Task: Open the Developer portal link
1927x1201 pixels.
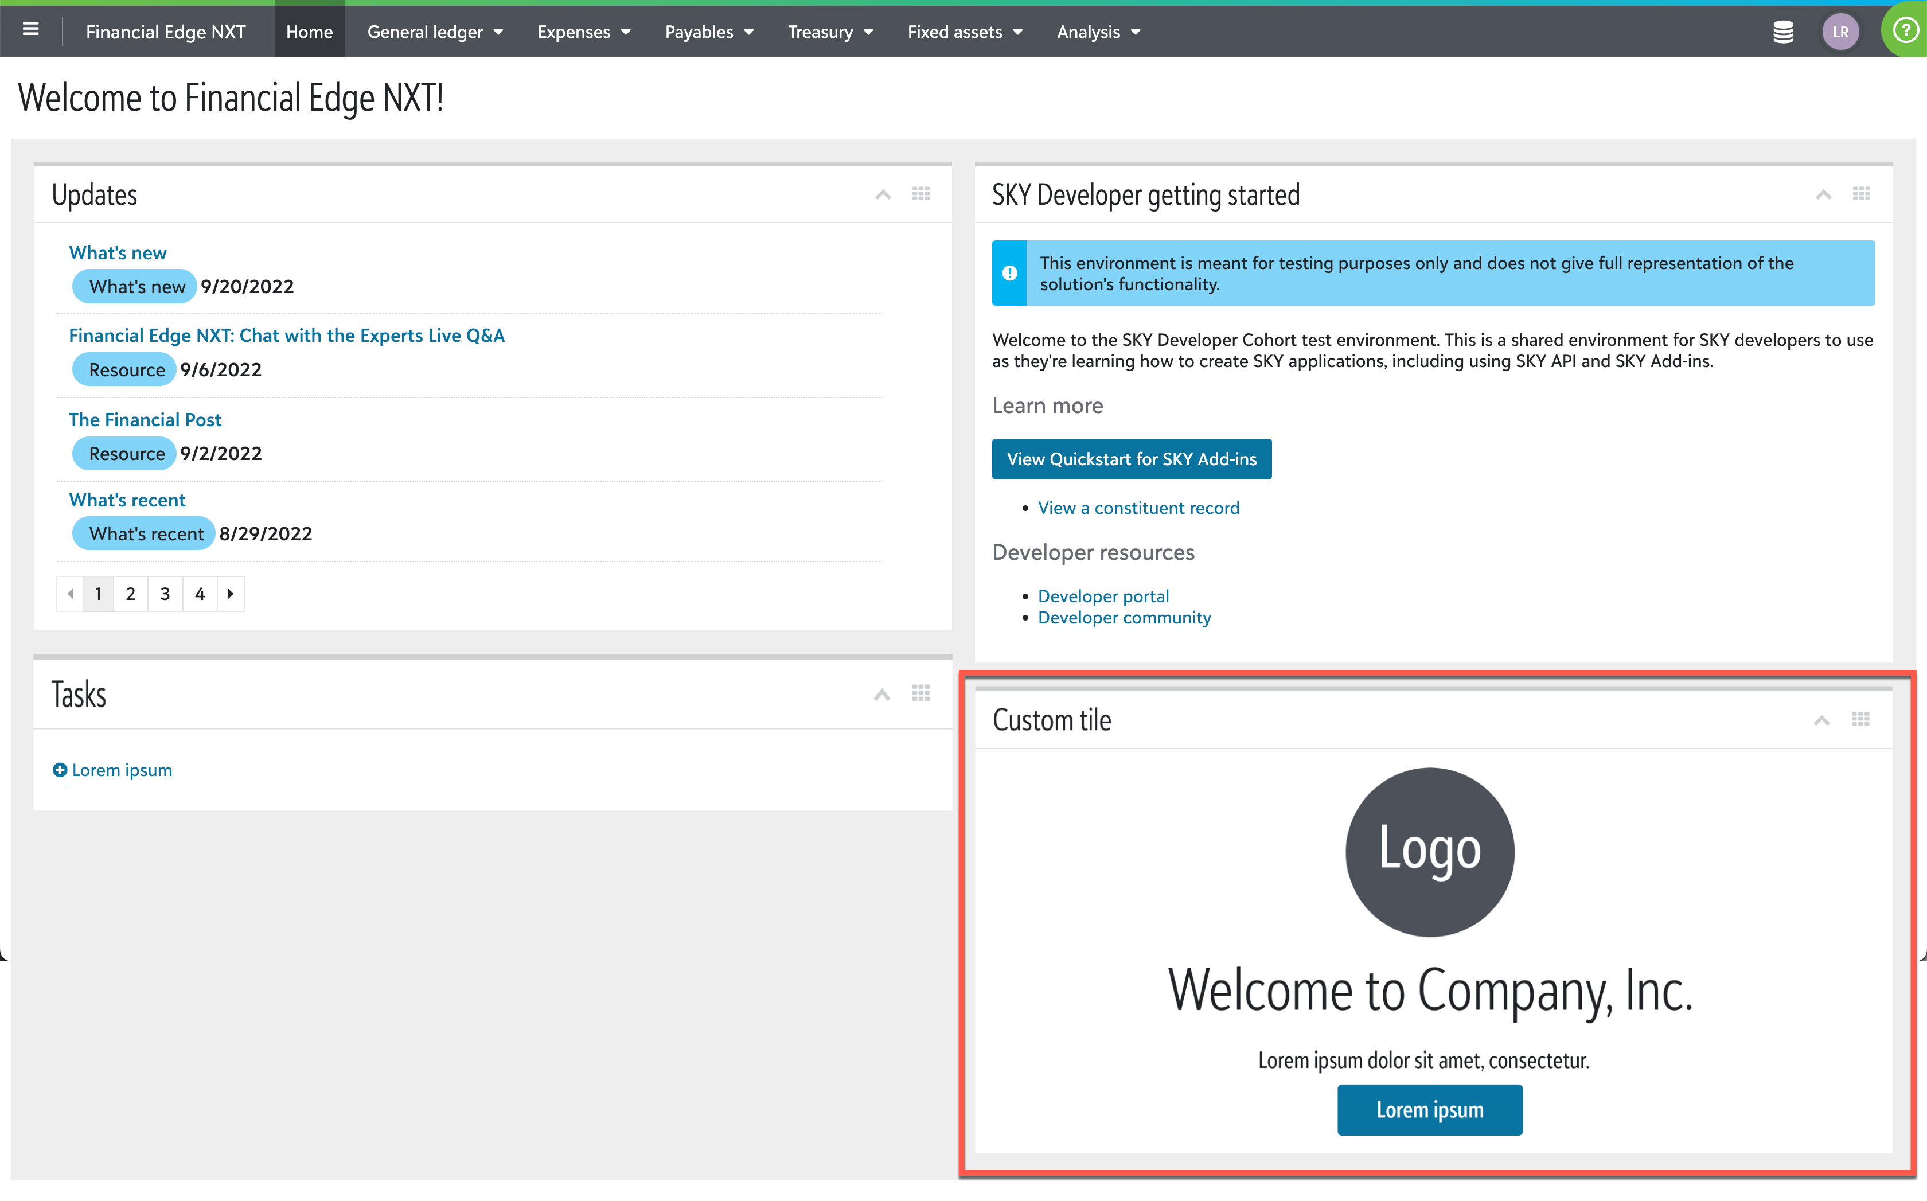Action: (x=1102, y=596)
